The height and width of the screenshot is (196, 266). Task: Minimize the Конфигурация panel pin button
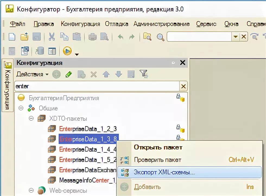(x=173, y=63)
